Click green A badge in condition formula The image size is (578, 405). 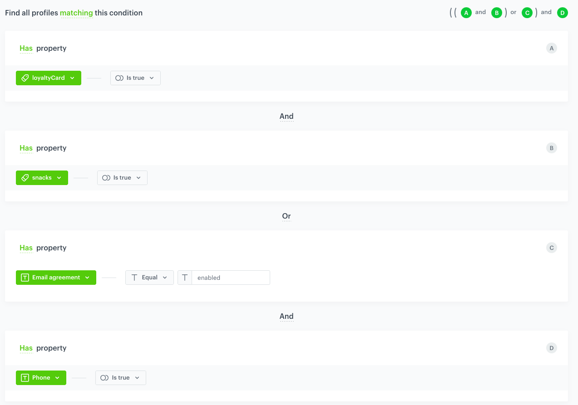[x=466, y=13]
